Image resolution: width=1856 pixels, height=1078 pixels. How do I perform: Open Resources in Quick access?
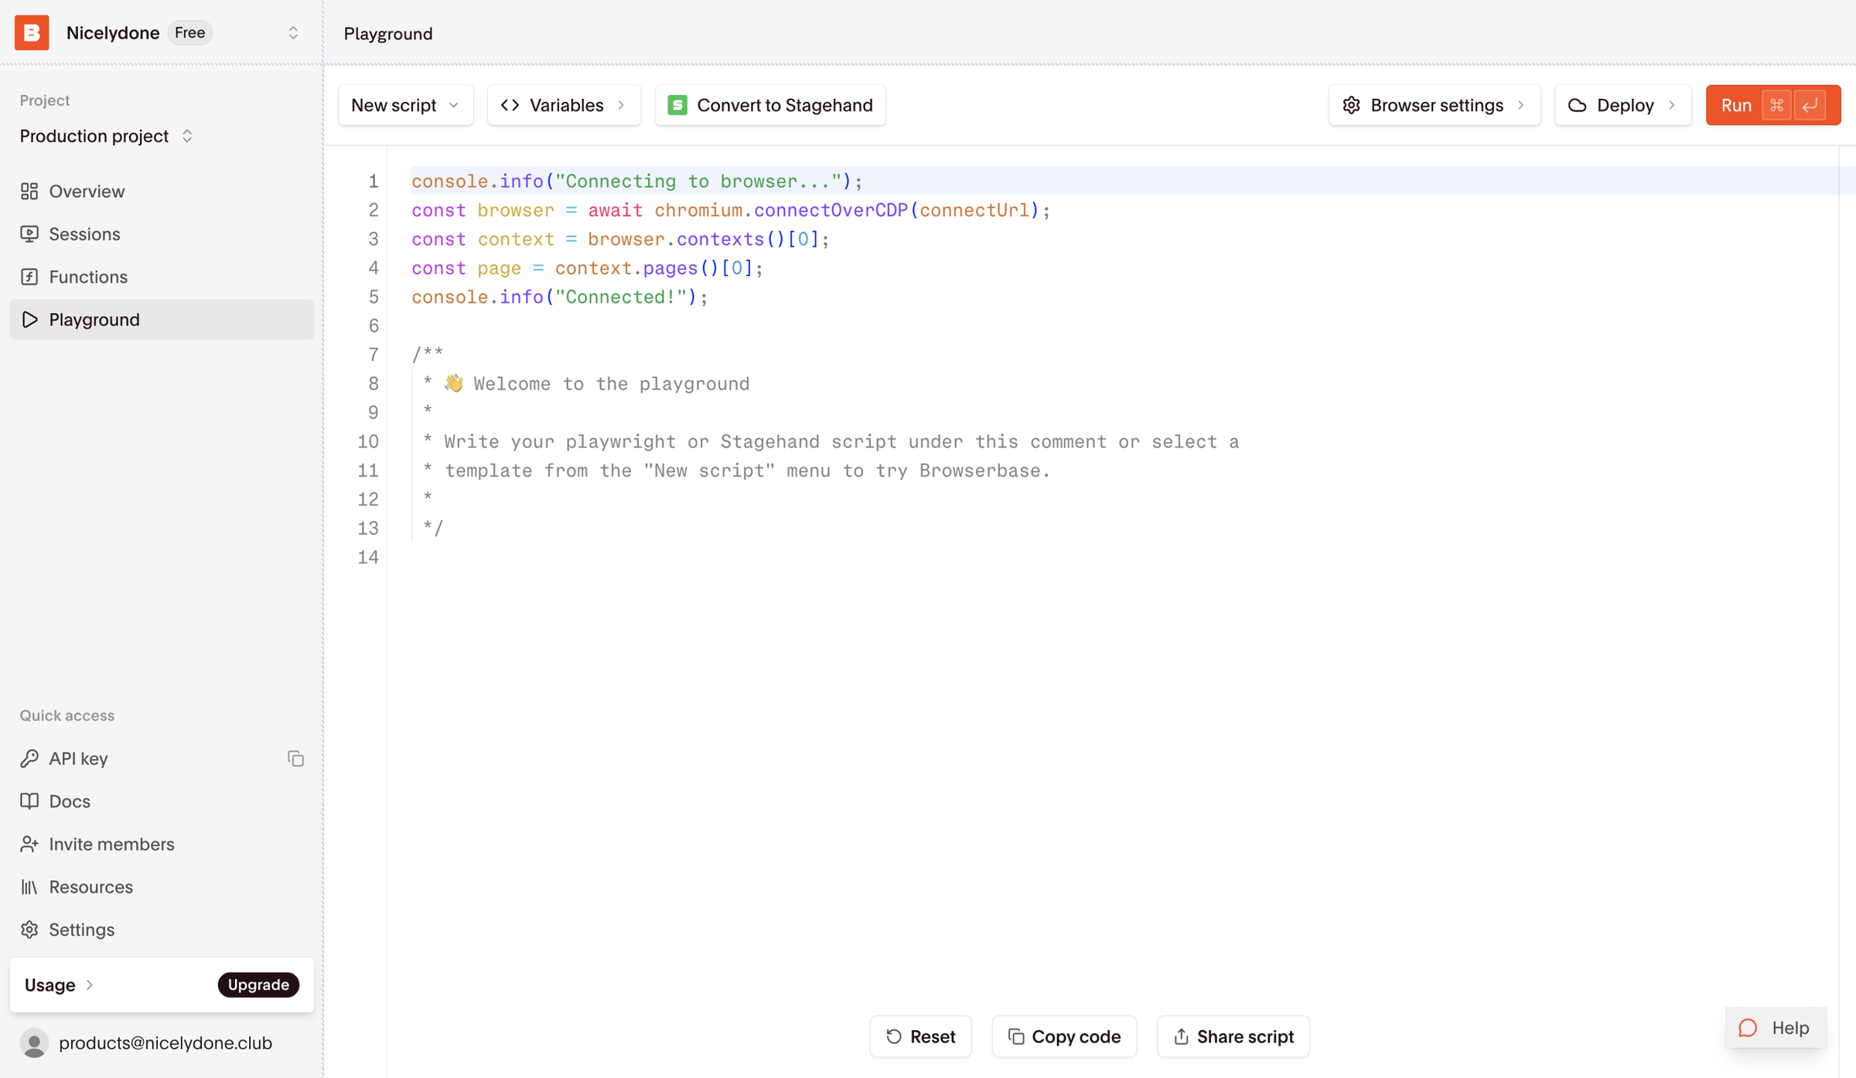point(162,887)
